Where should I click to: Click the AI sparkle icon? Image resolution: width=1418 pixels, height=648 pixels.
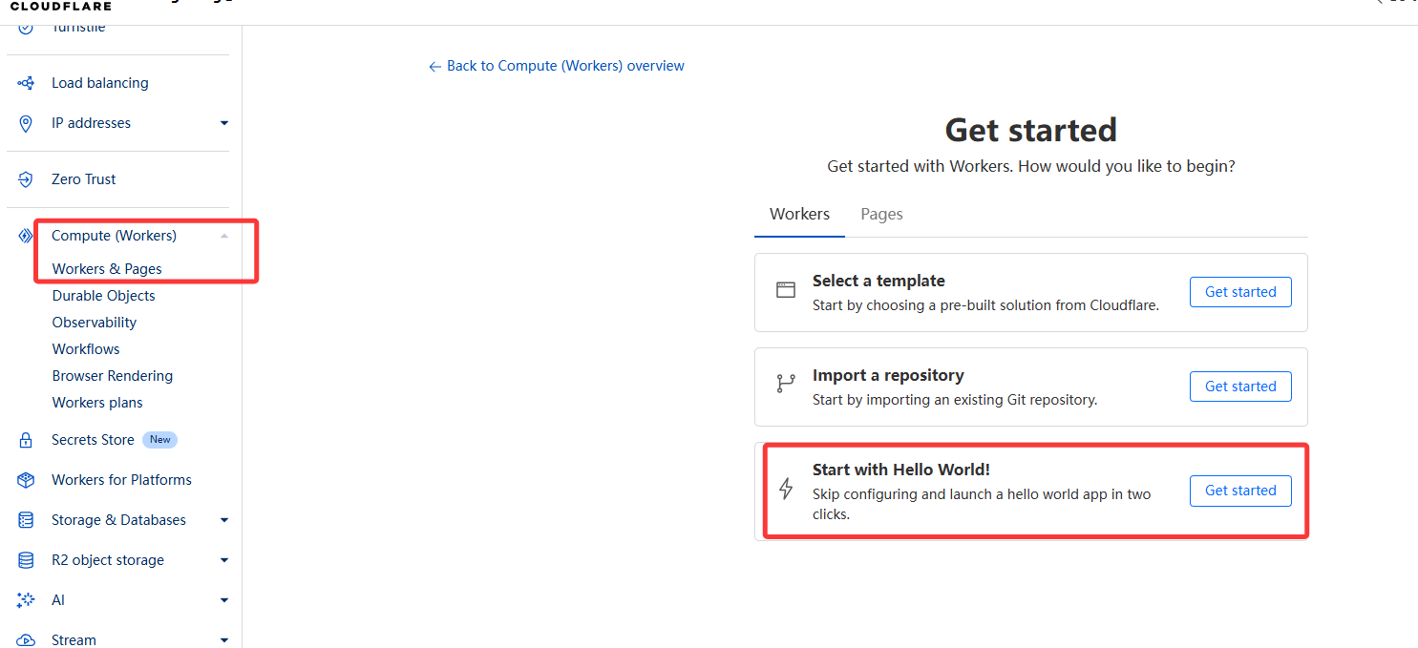click(26, 600)
